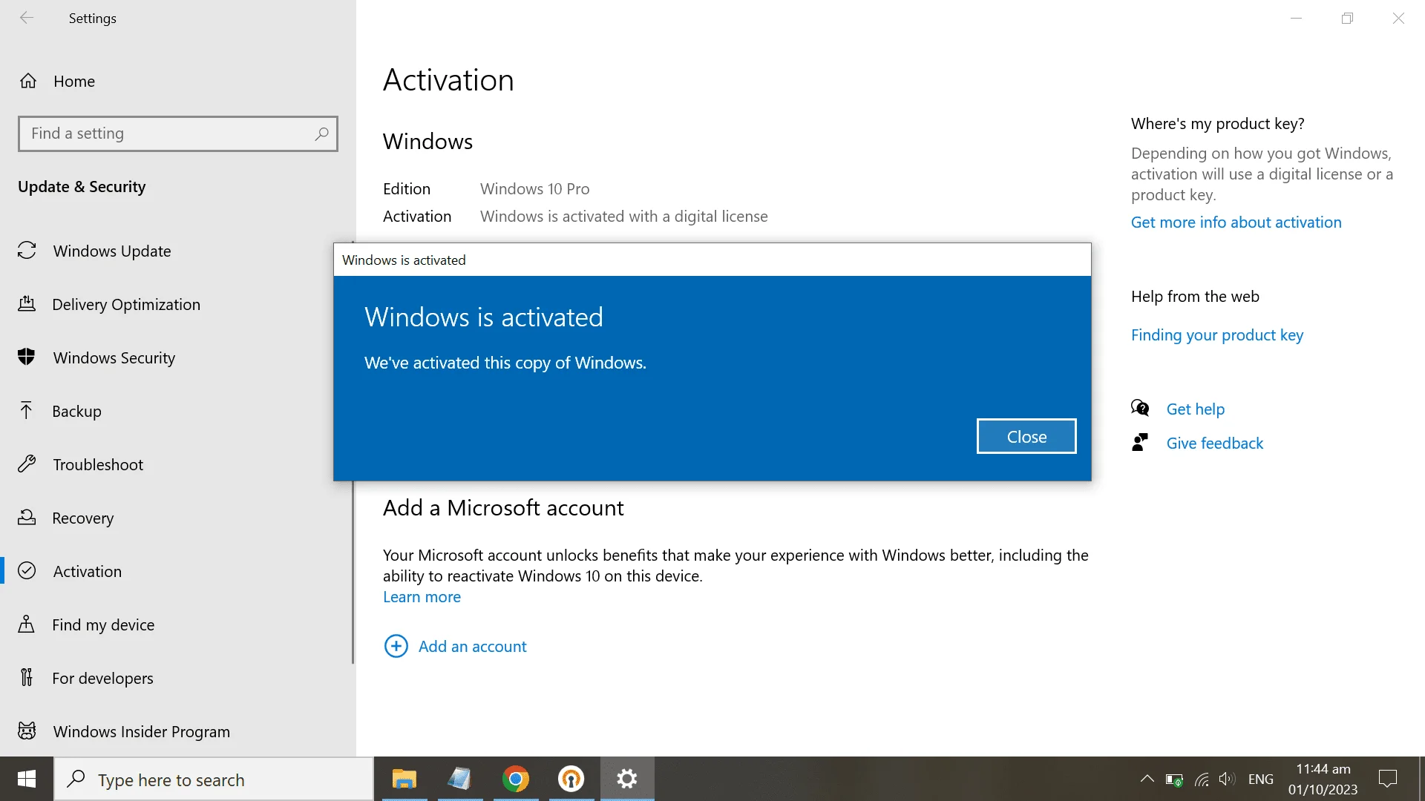Click the battery icon in system tray
The image size is (1425, 801).
tap(1174, 779)
